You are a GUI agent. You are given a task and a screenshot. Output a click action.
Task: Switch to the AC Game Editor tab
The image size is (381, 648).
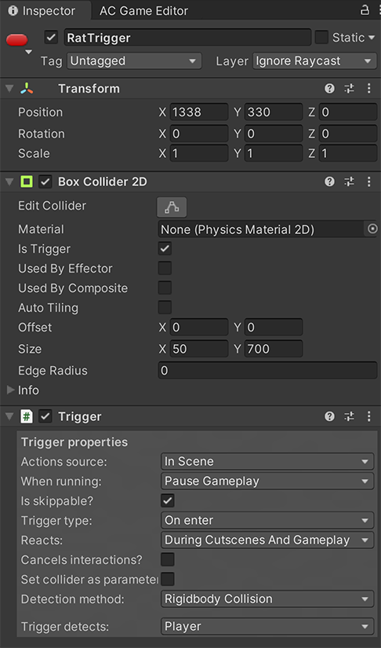coord(143,11)
